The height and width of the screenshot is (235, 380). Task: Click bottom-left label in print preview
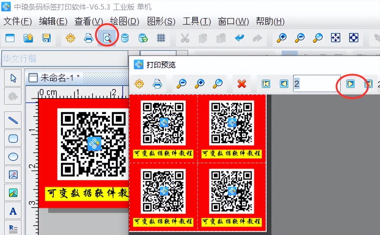click(x=163, y=197)
